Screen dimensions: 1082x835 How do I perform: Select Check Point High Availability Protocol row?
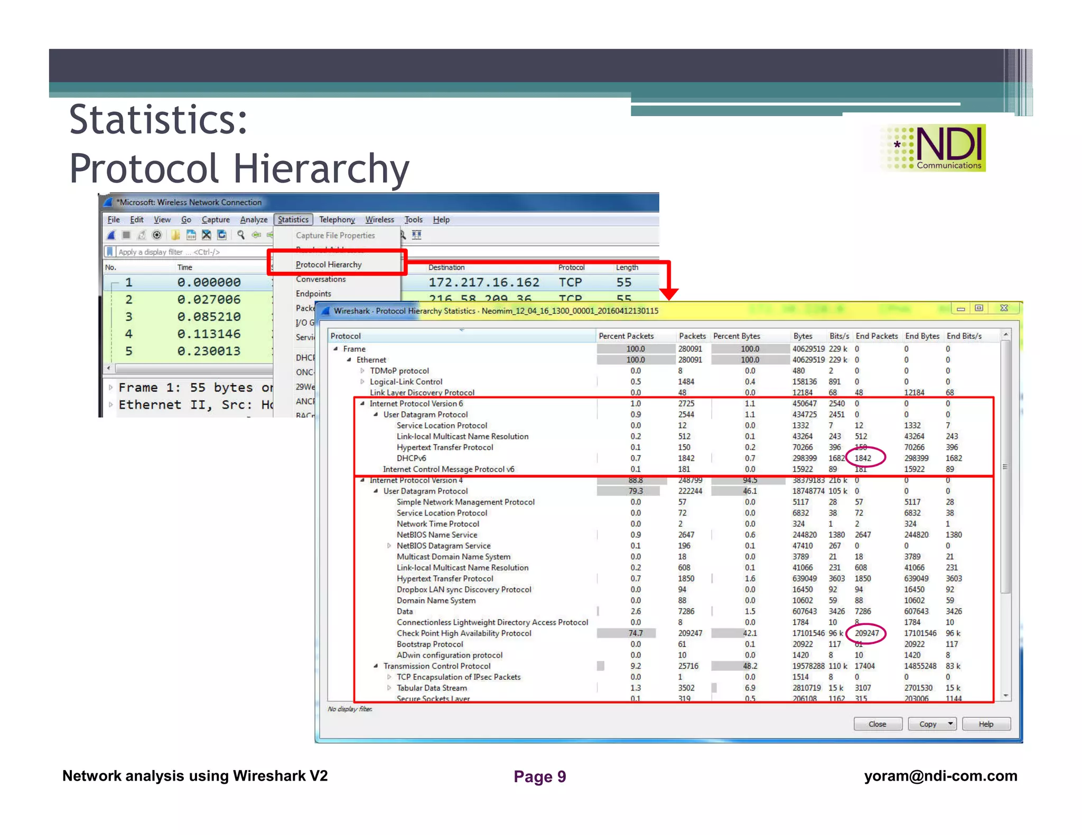tap(664, 633)
